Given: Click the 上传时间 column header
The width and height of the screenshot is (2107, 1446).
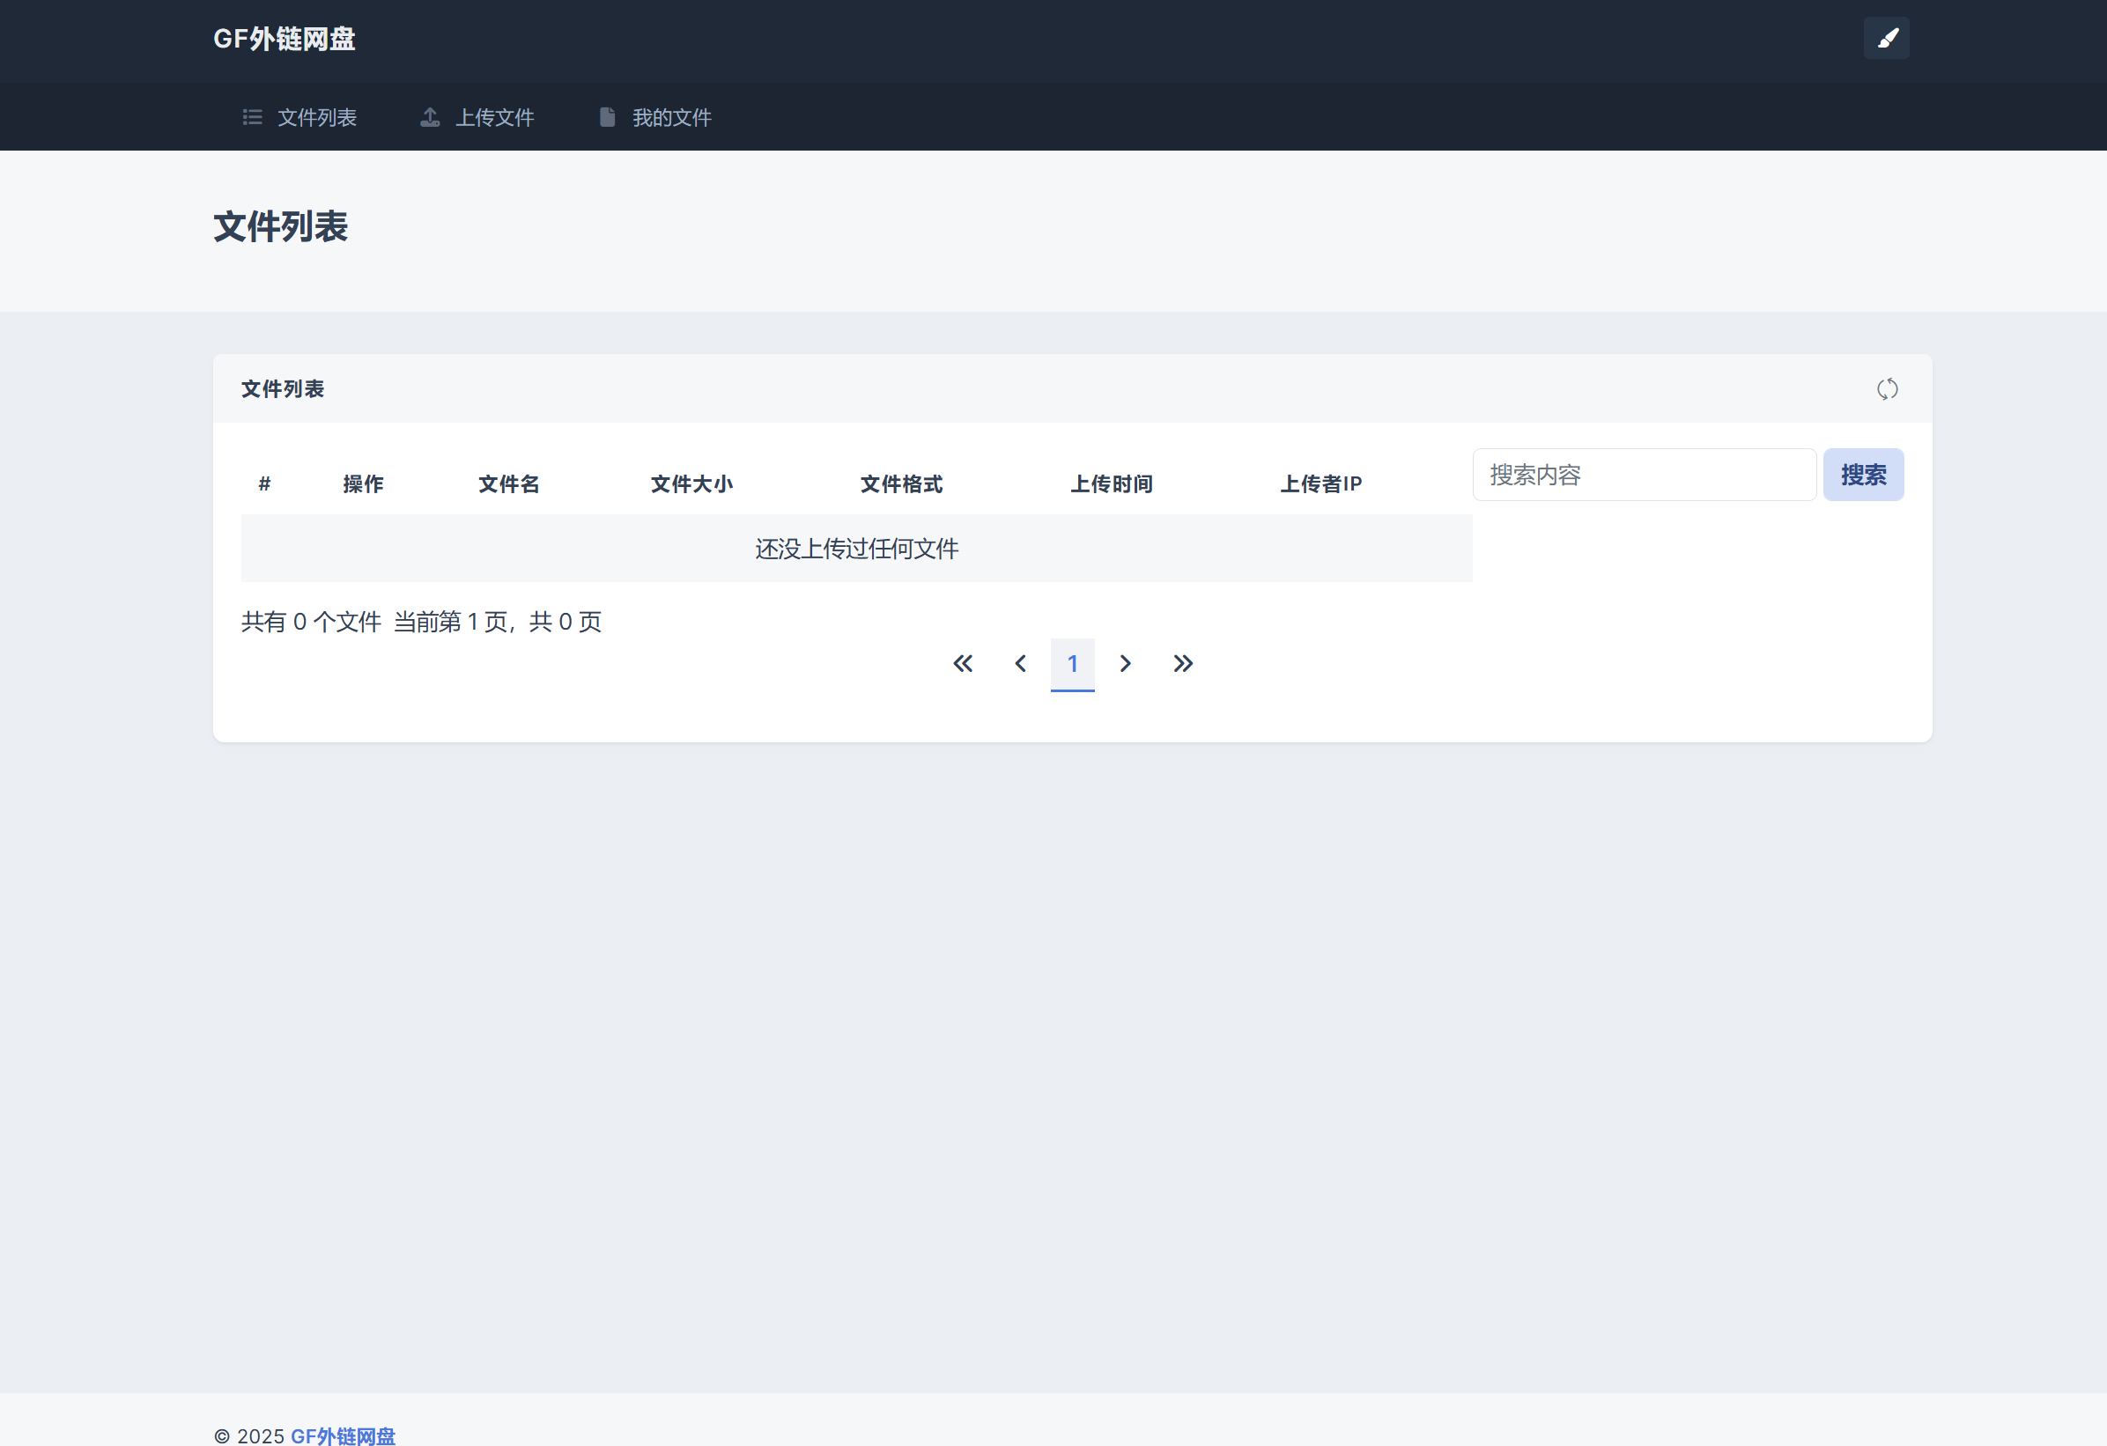Looking at the screenshot, I should pos(1113,484).
